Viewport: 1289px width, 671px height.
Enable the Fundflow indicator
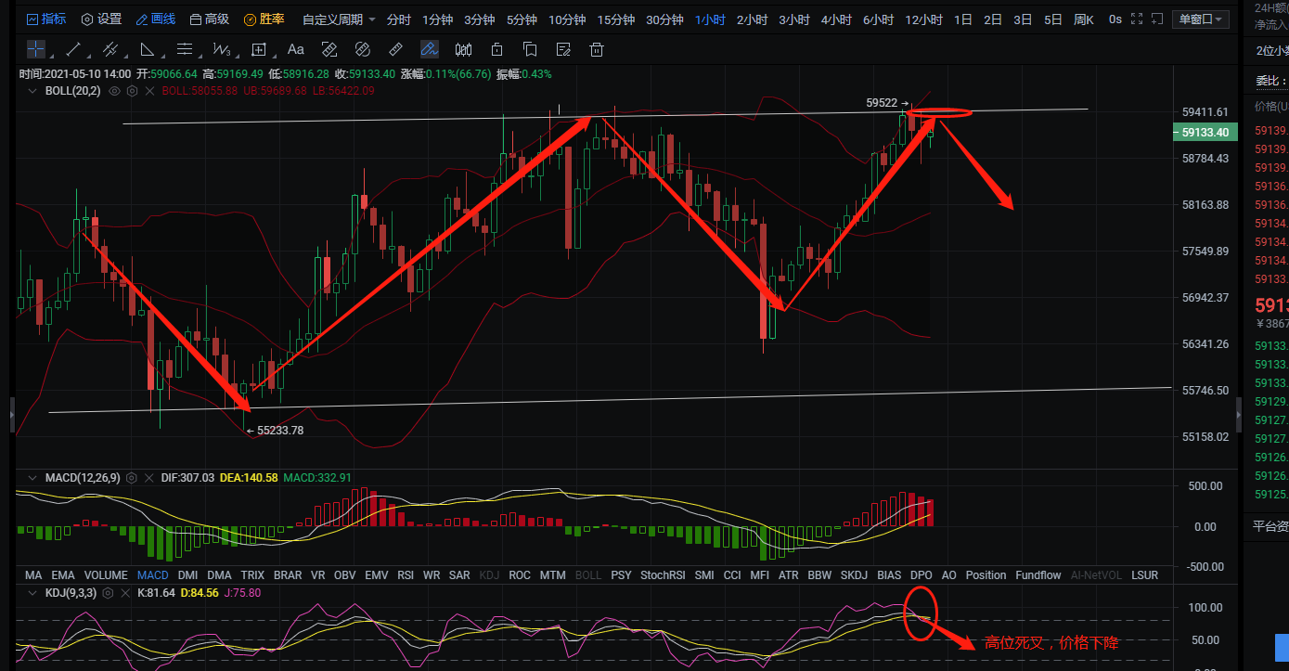(1038, 575)
